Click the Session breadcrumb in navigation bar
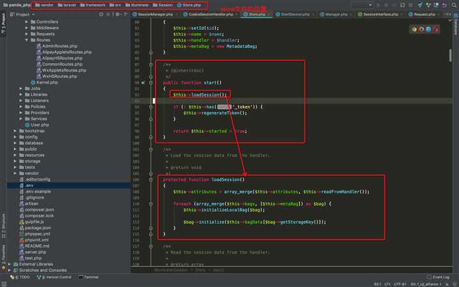 (x=163, y=5)
